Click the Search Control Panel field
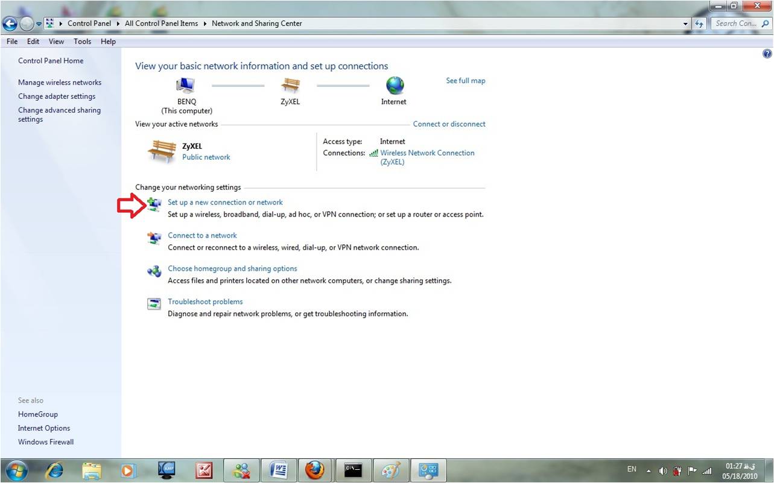Image resolution: width=774 pixels, height=483 pixels. pyautogui.click(x=741, y=24)
